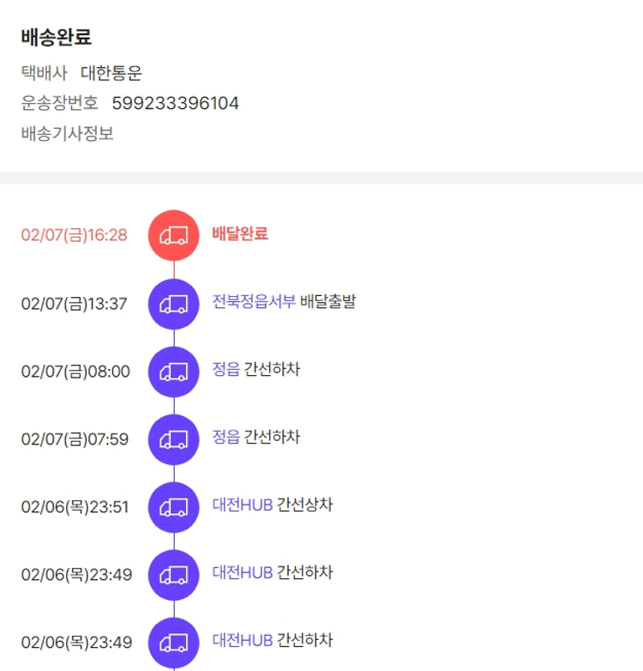
Task: Click the truck icon beside 대전HUB 간선상차
Action: [173, 506]
